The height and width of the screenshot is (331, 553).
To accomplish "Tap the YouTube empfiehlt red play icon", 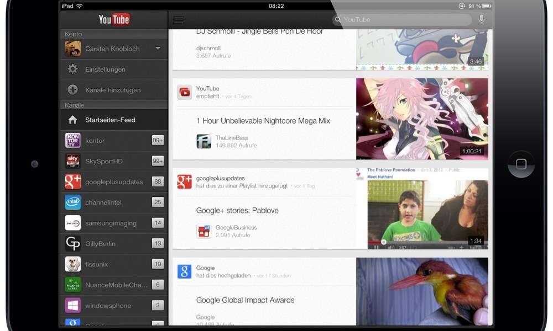I will click(x=185, y=92).
